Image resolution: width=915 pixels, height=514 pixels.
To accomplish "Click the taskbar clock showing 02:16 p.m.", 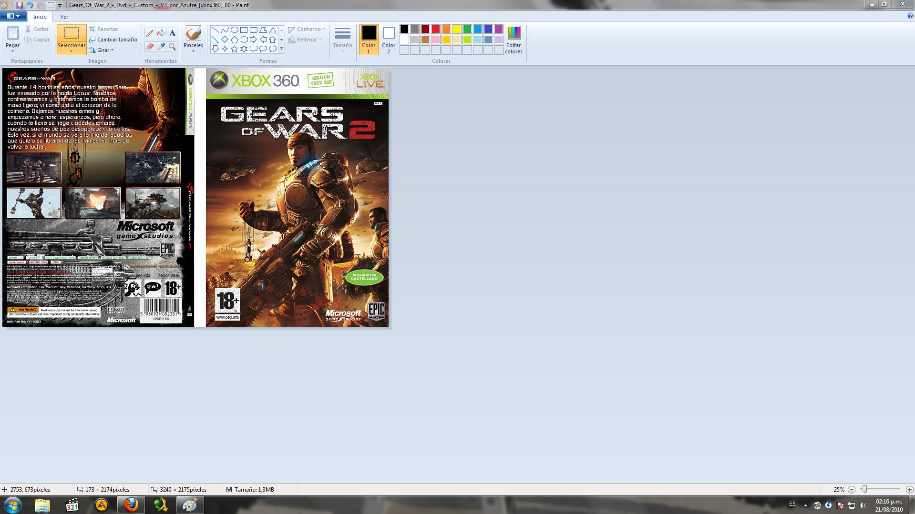I will coord(889,505).
